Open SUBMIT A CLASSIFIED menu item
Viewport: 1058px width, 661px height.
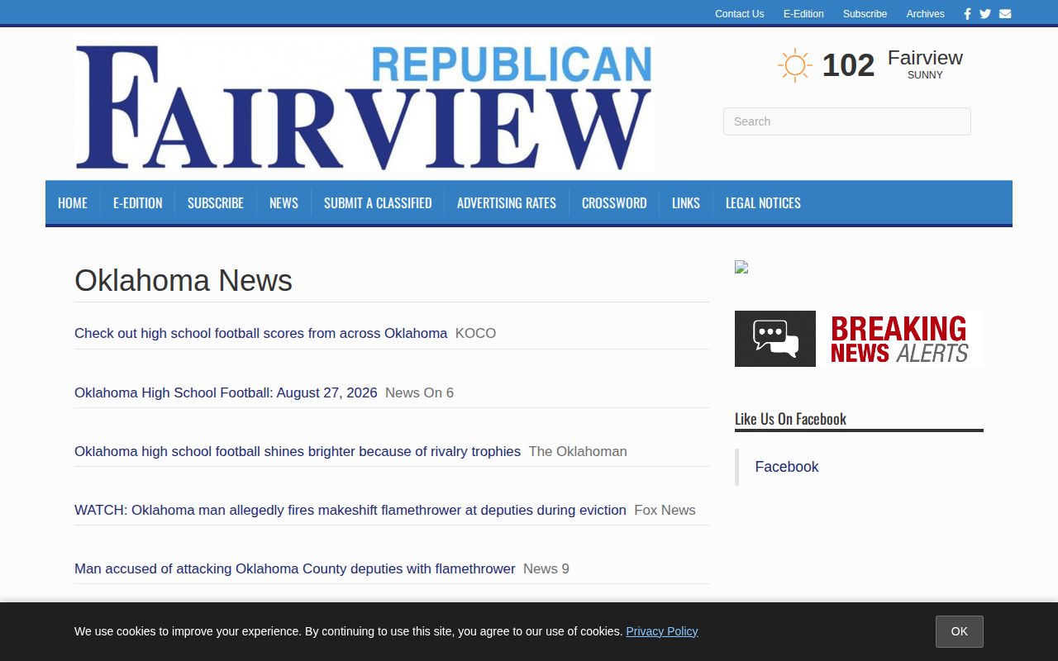378,203
